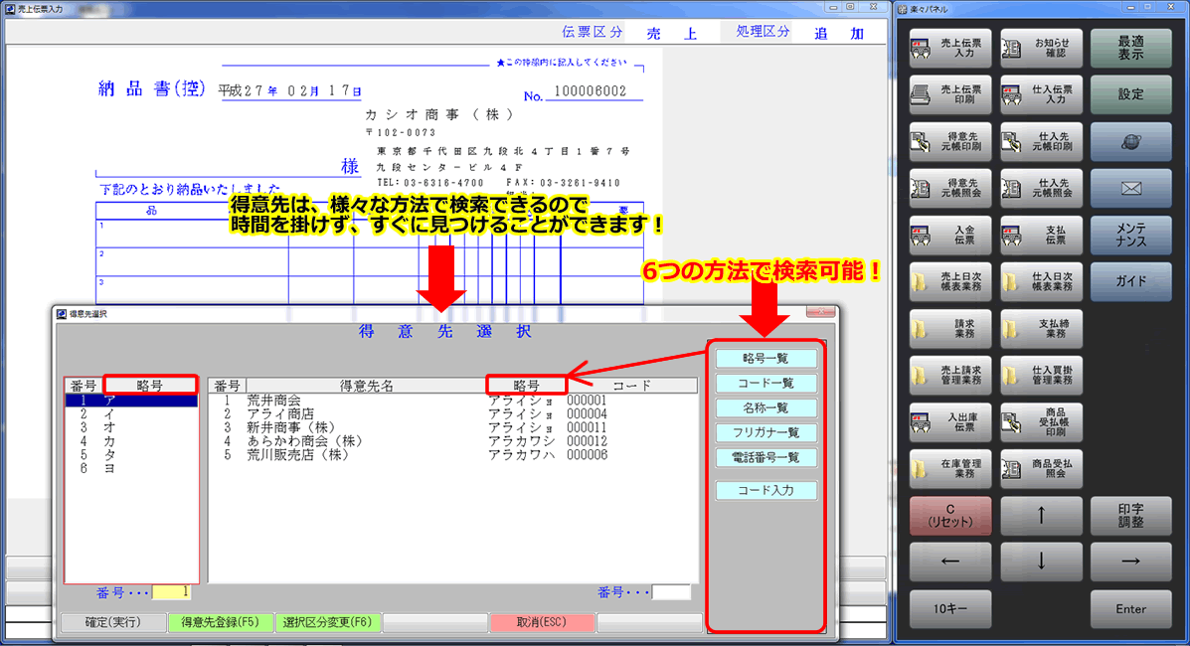
Task: Select 電話番号一覧 search method
Action: [x=766, y=458]
